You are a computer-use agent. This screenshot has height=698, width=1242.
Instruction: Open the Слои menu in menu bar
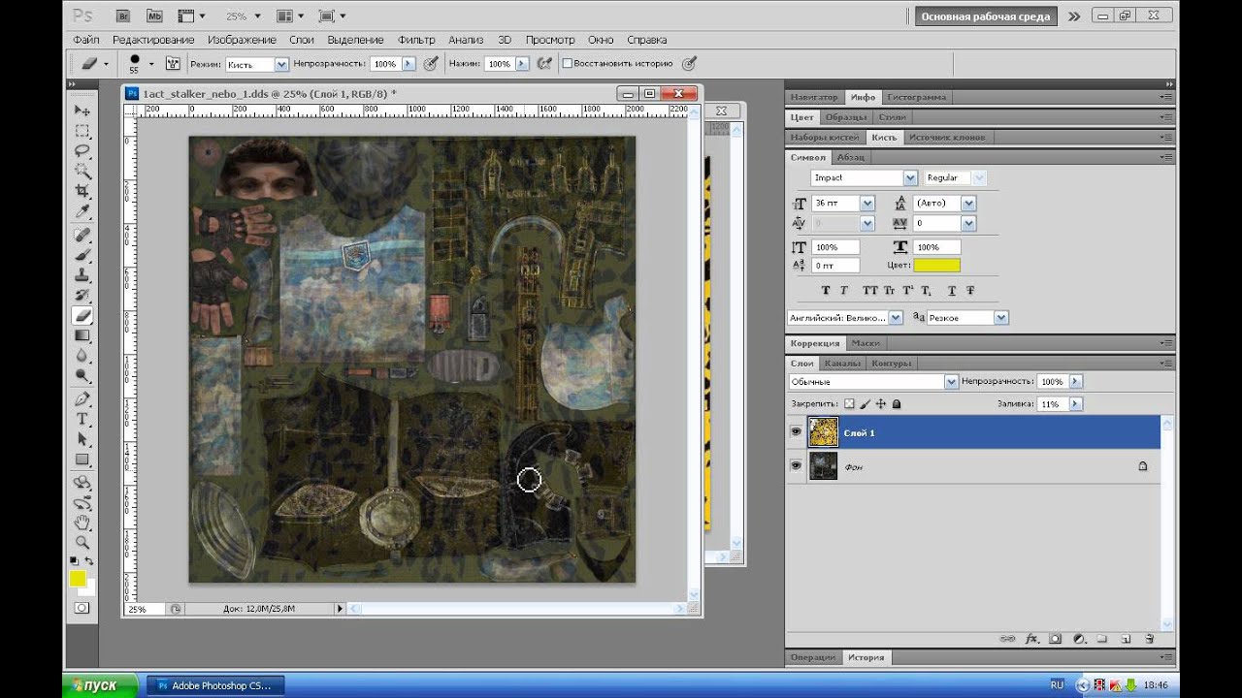302,40
